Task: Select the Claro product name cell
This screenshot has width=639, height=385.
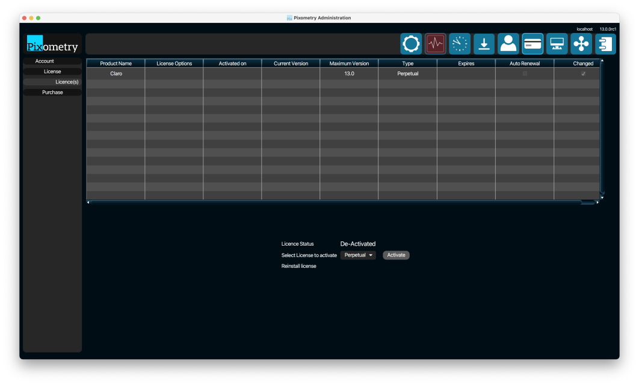Action: click(x=116, y=74)
